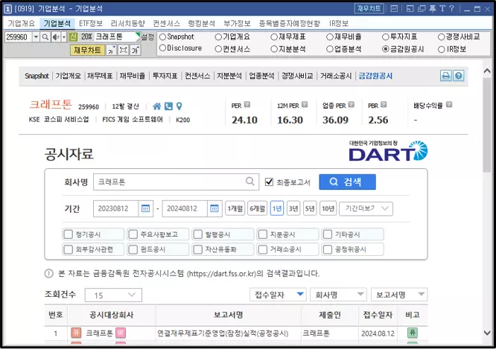Click the question mark help icon in title bar

click(x=452, y=8)
